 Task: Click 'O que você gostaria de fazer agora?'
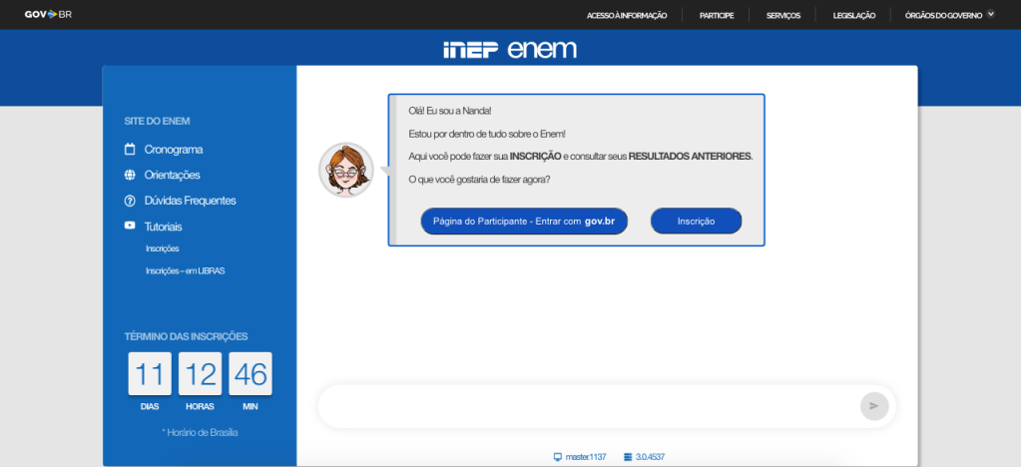479,179
